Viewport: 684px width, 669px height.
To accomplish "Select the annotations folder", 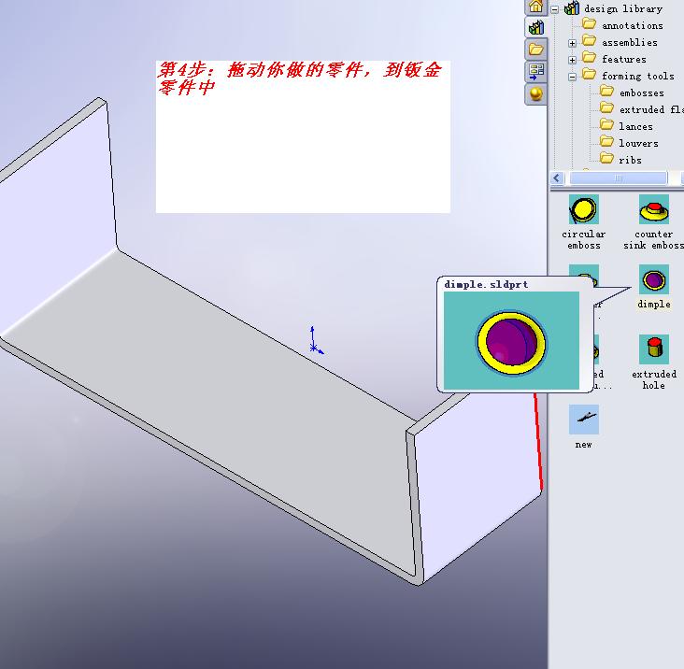I will tap(632, 26).
